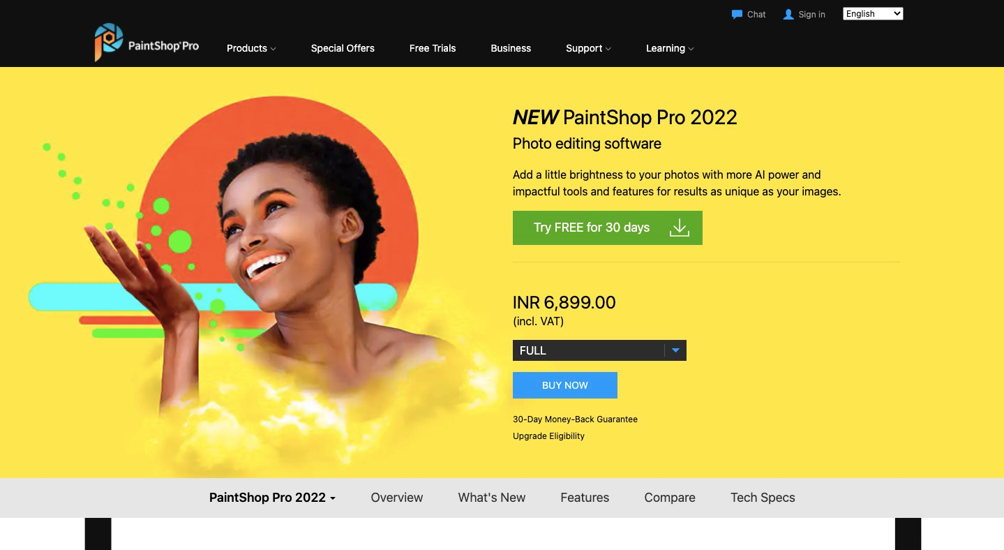Expand the Products menu

tap(251, 48)
